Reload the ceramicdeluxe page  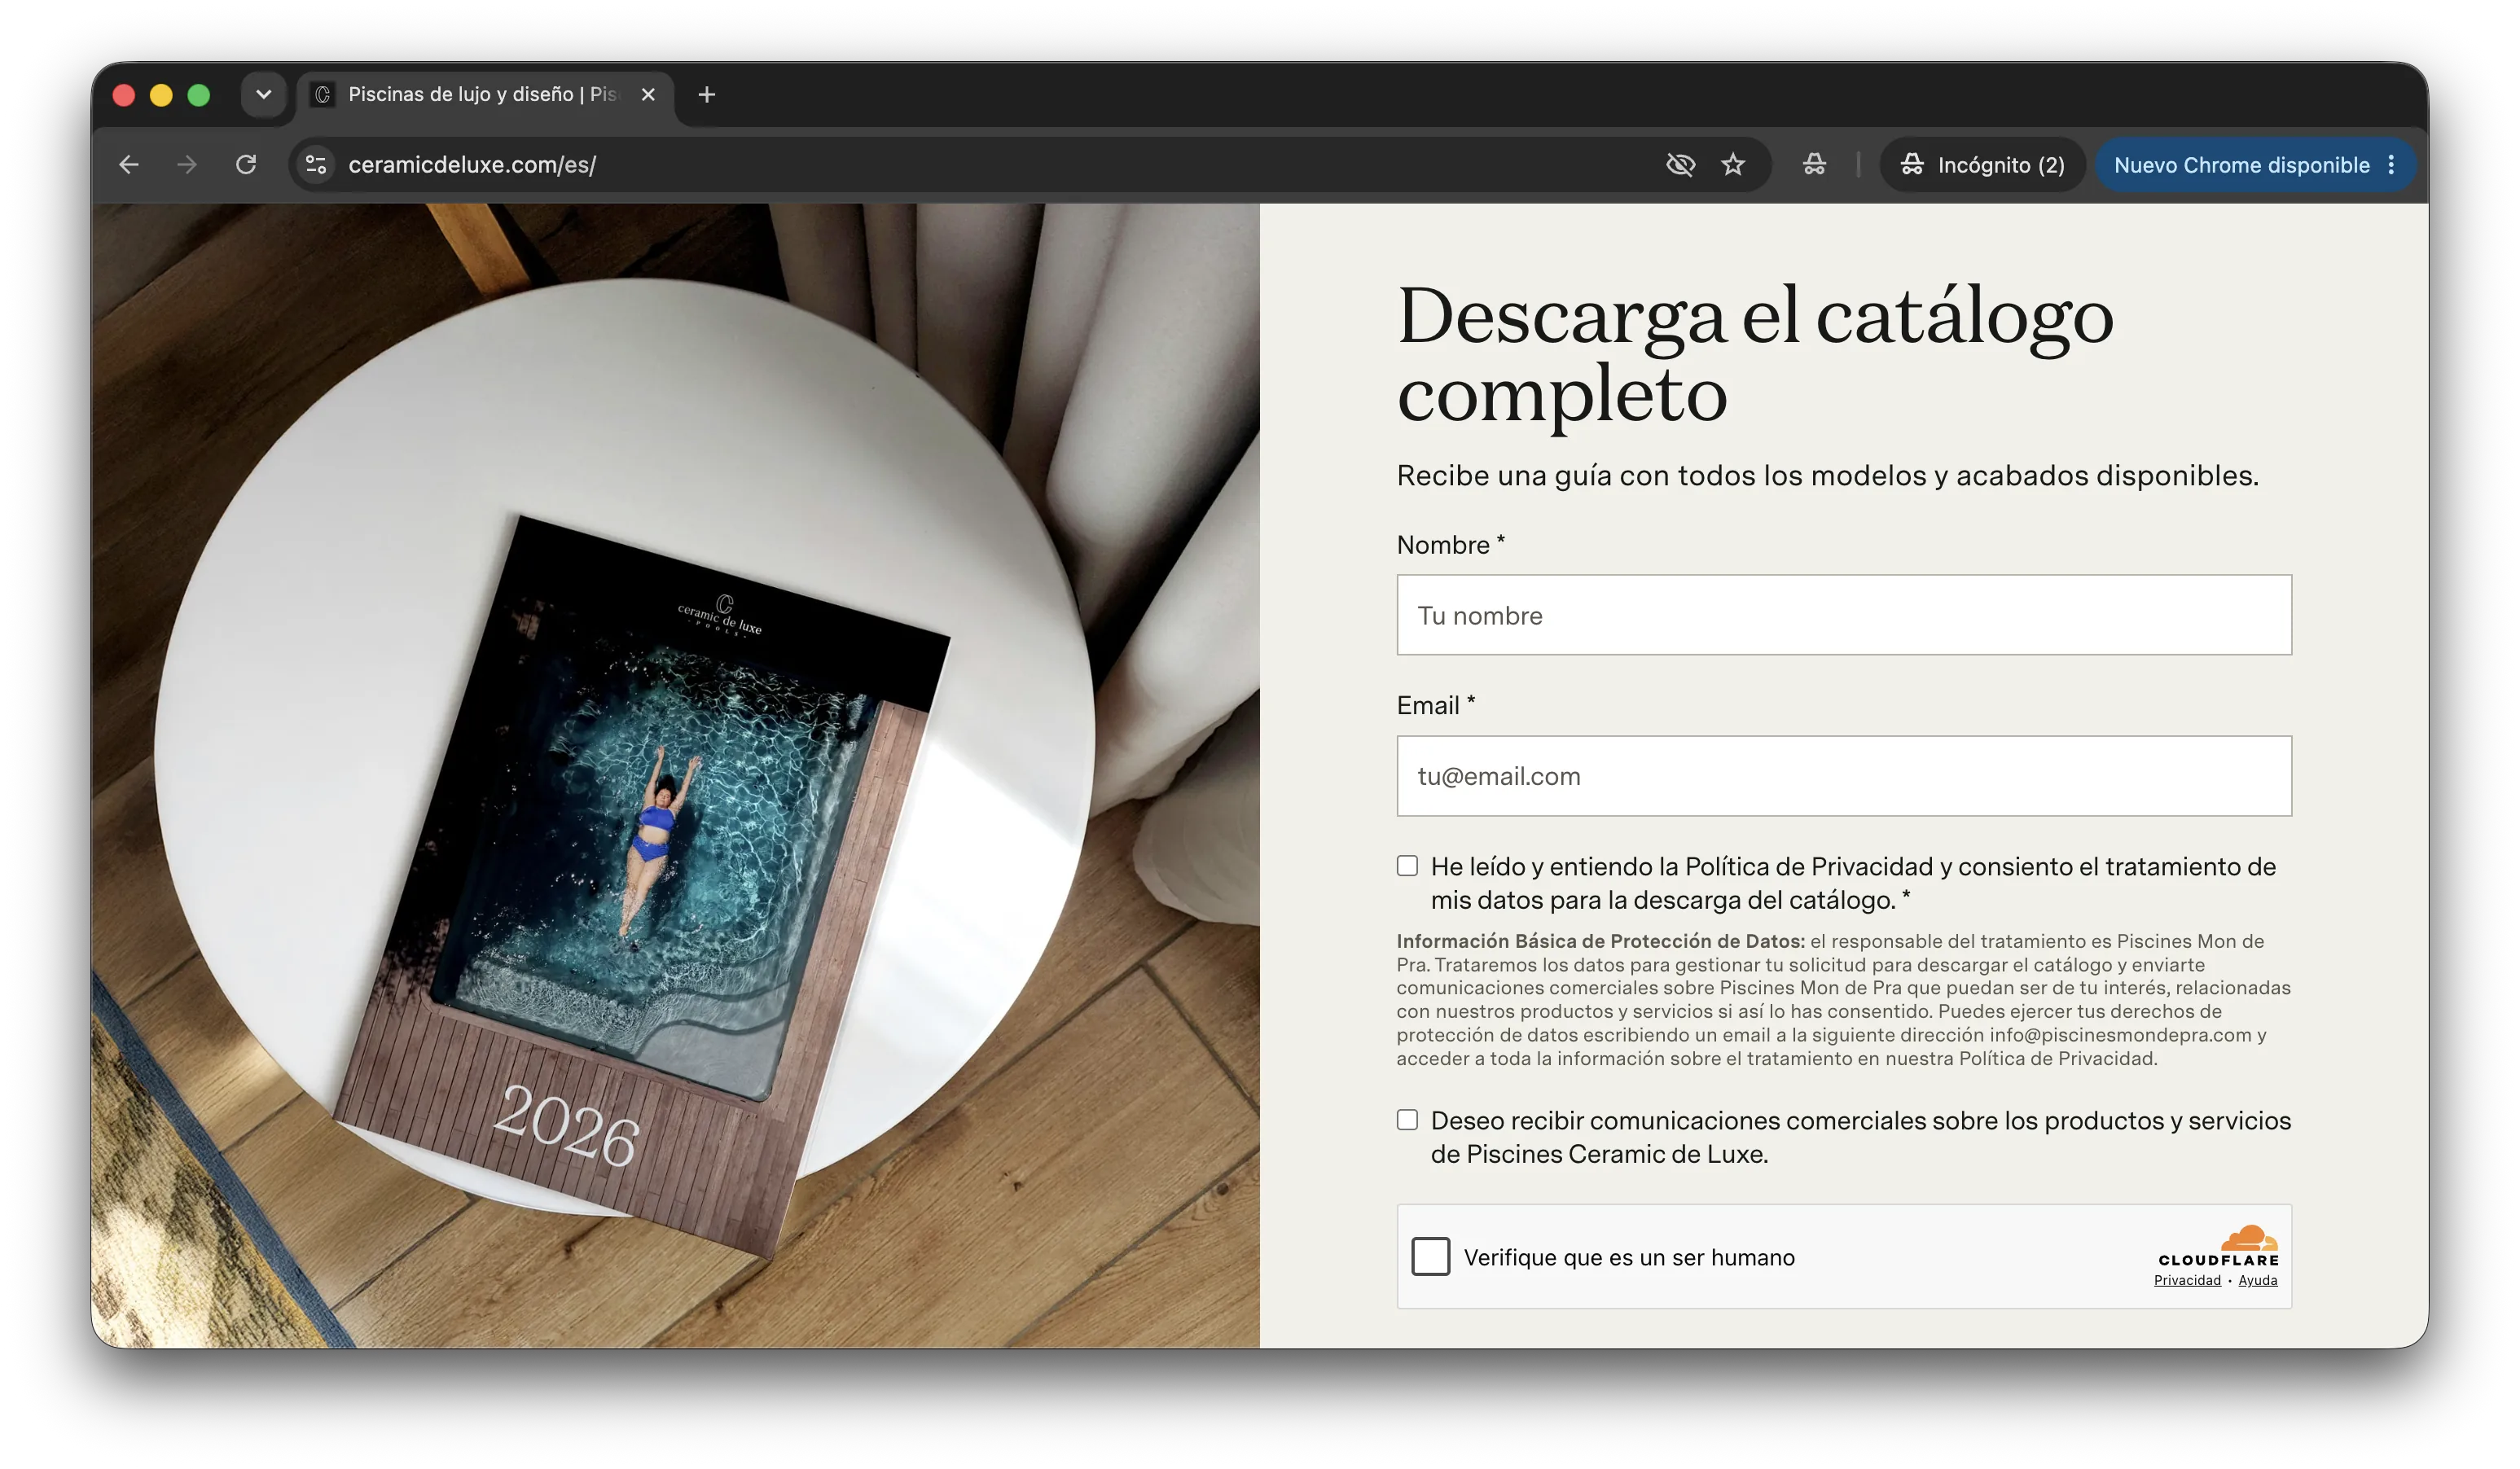click(246, 165)
